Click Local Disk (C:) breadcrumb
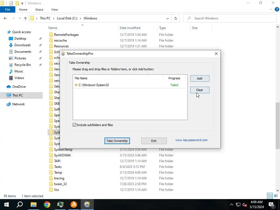 click(67, 18)
